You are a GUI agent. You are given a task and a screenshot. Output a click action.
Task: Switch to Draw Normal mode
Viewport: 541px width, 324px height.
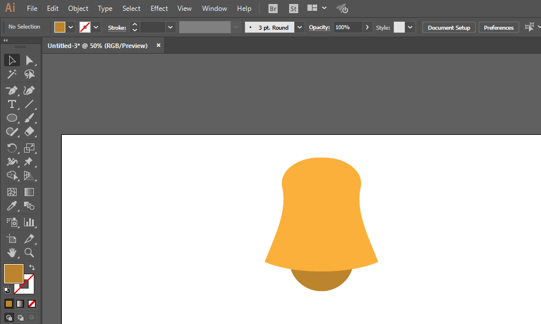[x=9, y=318]
